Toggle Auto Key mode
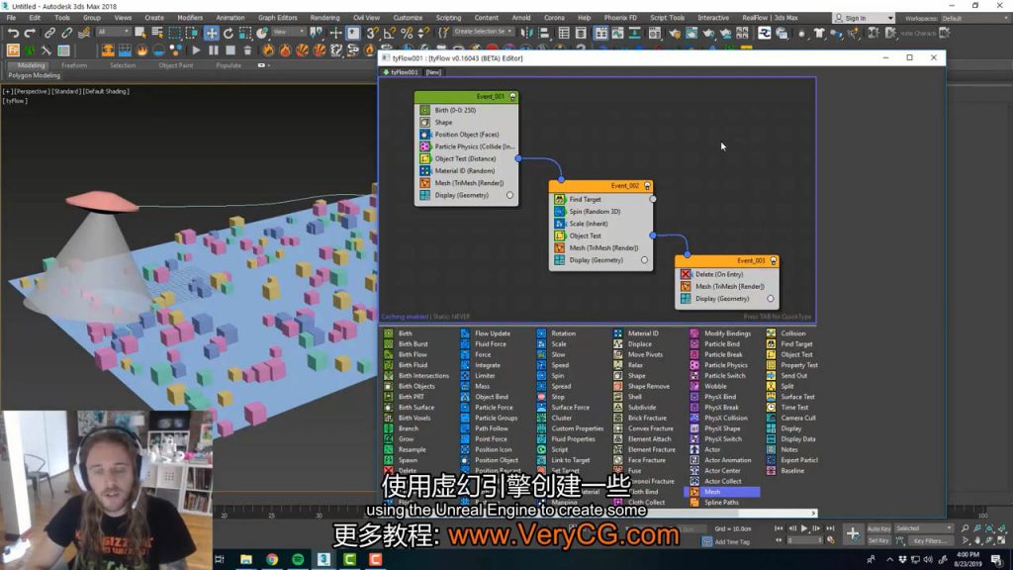This screenshot has height=570, width=1013. click(878, 528)
